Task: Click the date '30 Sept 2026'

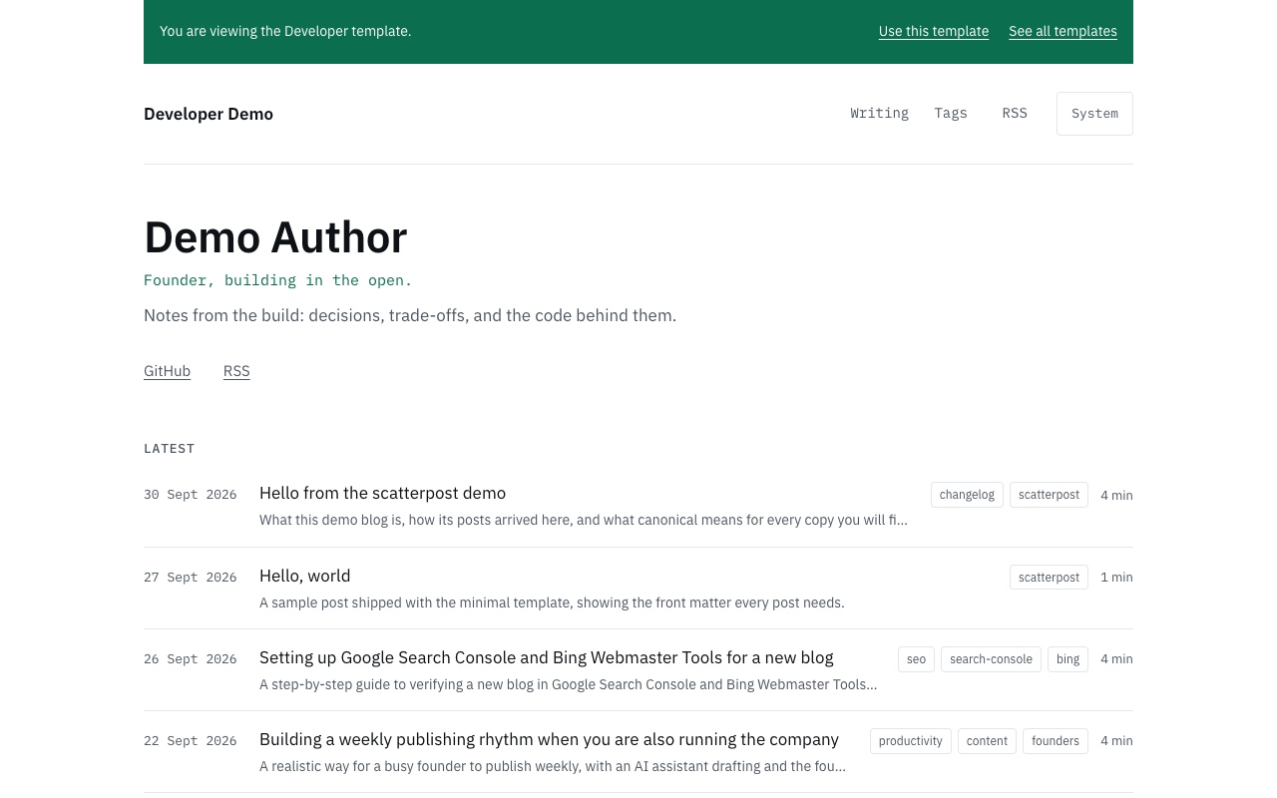Action: pyautogui.click(x=191, y=495)
